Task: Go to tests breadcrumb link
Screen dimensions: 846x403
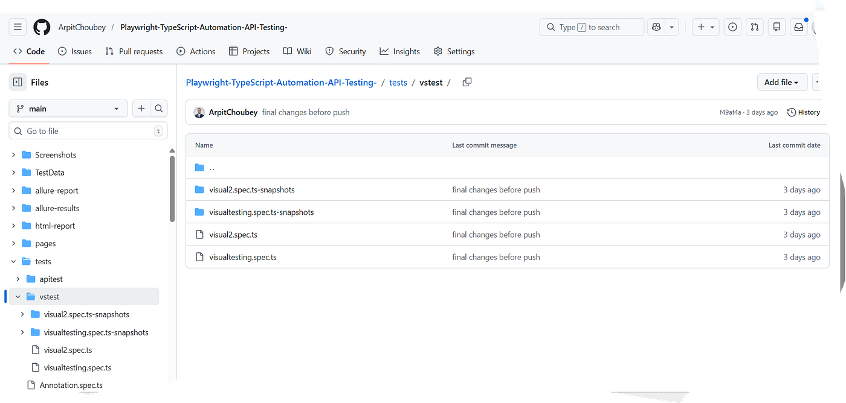Action: pos(398,82)
